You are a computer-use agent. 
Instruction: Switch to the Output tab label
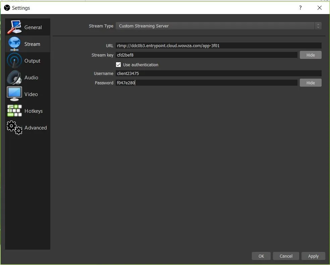pyautogui.click(x=32, y=61)
